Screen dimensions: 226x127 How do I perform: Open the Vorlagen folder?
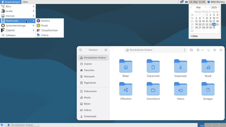click(208, 91)
